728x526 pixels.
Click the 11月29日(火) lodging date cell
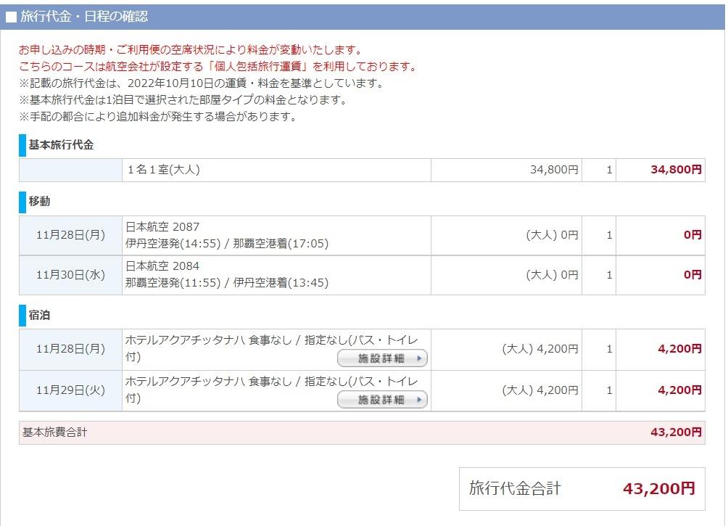(70, 390)
